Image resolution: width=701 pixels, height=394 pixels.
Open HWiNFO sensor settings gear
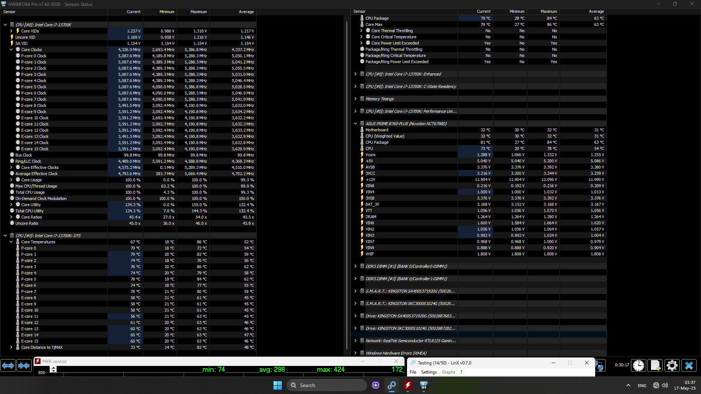(x=672, y=365)
